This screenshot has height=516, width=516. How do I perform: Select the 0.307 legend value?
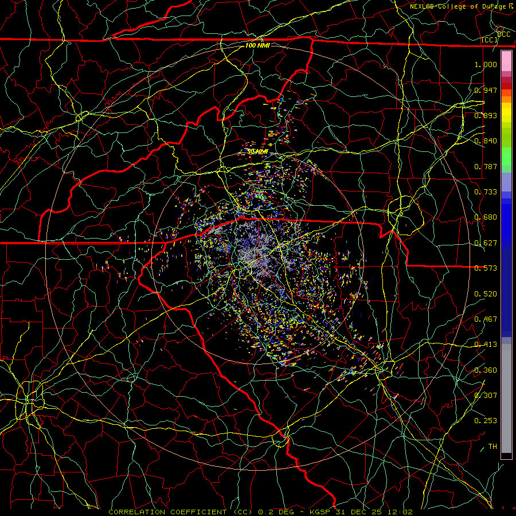(x=486, y=396)
